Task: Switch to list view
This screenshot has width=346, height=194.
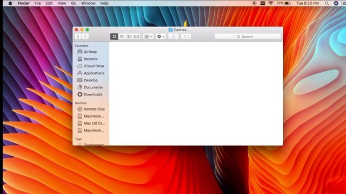Action: point(122,37)
